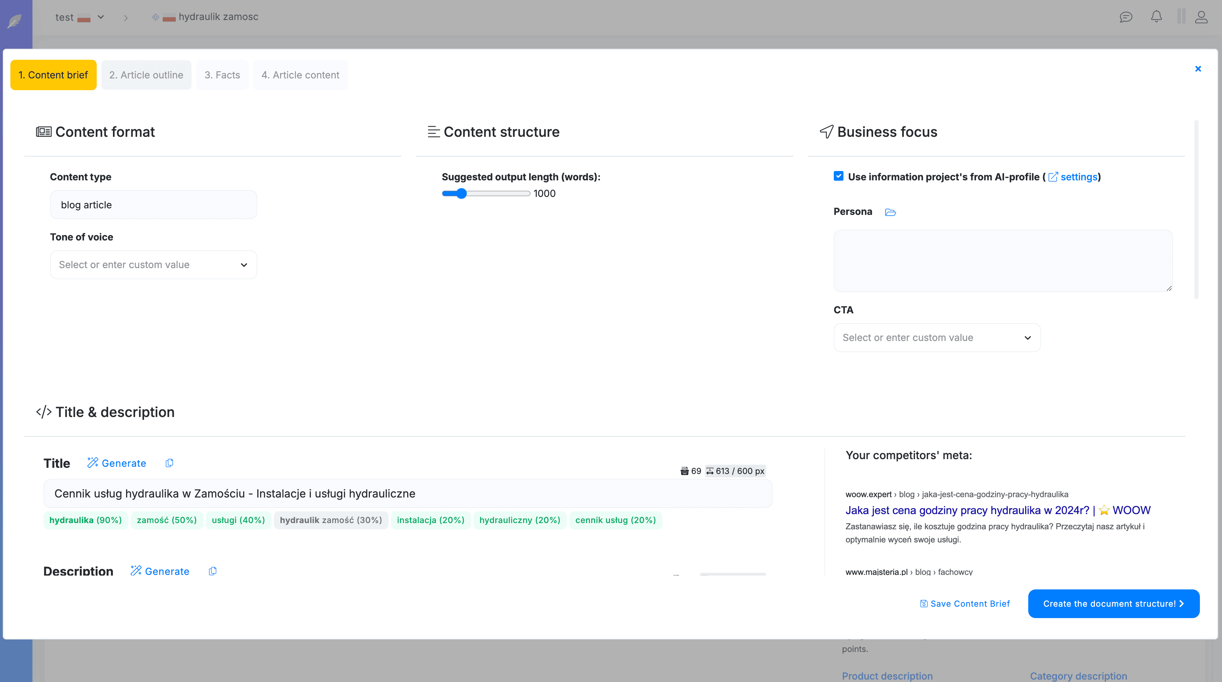
Task: Click the target icon before hydraulik zamosc
Action: tap(155, 17)
